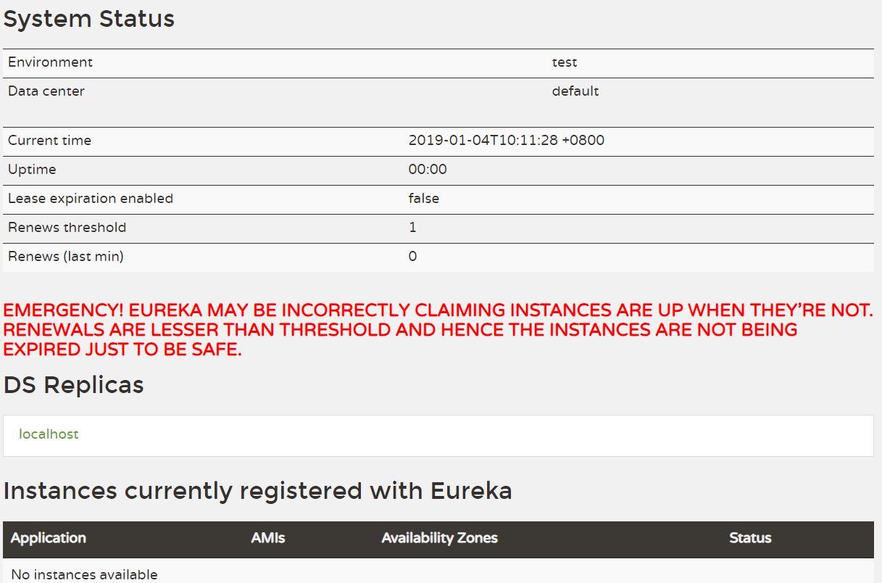Image resolution: width=882 pixels, height=583 pixels.
Task: Click the Renews threshold label
Action: pos(67,228)
